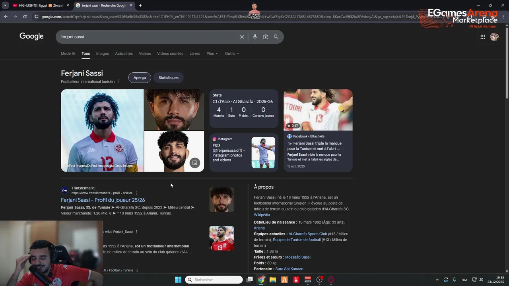Open options menu for Ferjani_Sassi wiki result

[x=136, y=232]
